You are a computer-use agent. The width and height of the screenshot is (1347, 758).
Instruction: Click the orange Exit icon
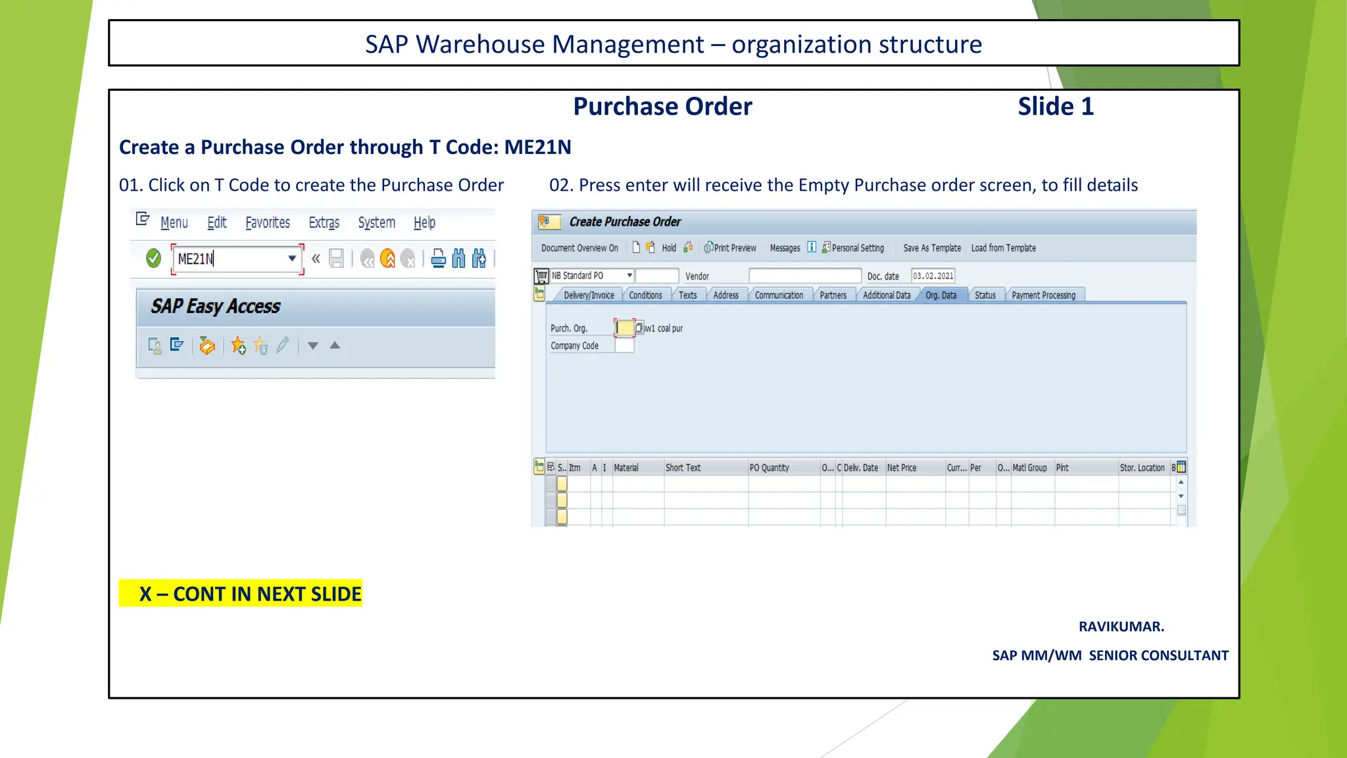click(388, 259)
